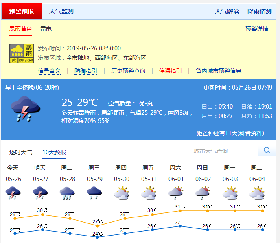Open the 天气解读 link
The image size is (280, 243).
click(227, 11)
